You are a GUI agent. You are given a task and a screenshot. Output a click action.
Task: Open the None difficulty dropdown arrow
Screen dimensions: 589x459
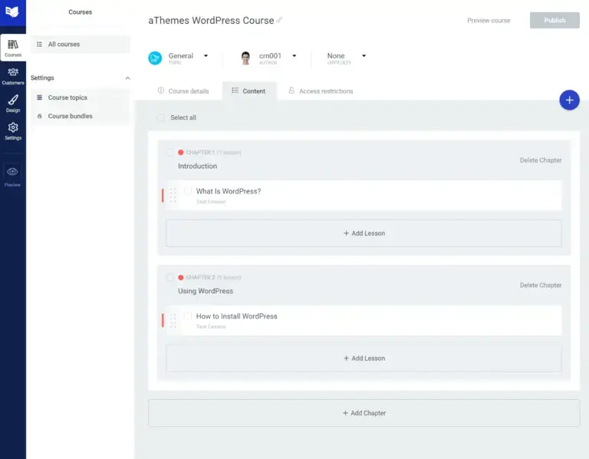(364, 55)
